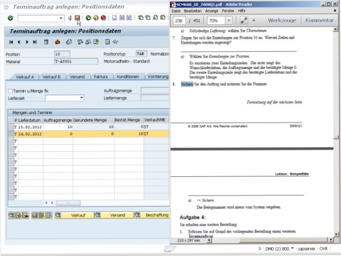Viewport: 341px width, 256px height.
Task: Click the green checkmark Enter icon
Action: [10, 18]
